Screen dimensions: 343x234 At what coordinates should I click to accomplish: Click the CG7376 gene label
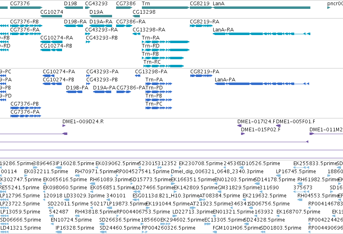[x=20, y=4]
